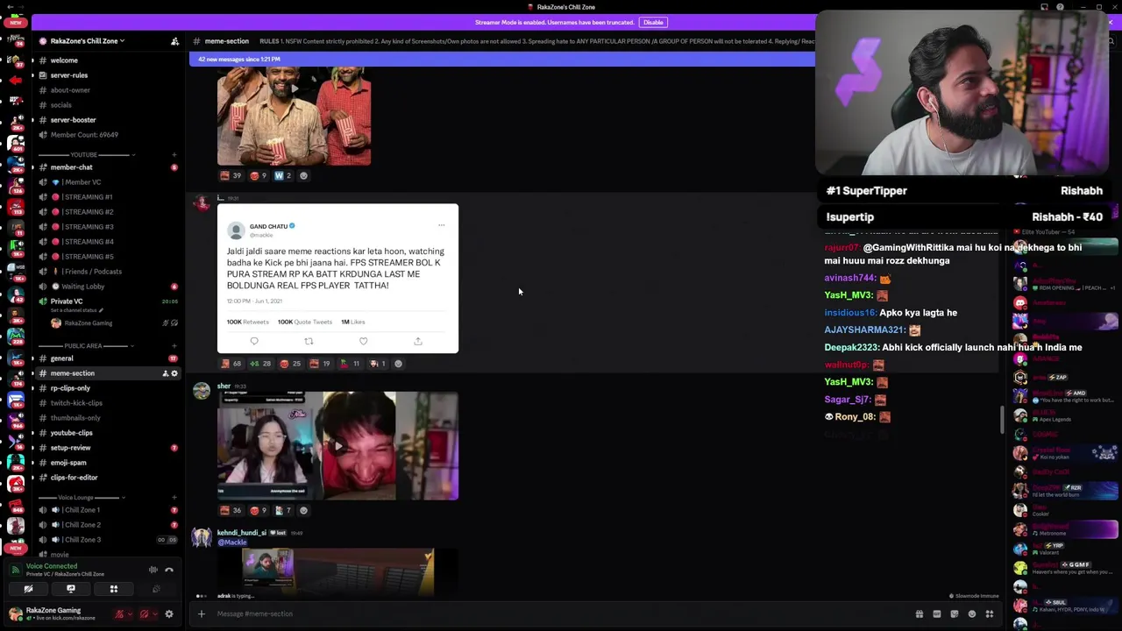Open the setup-review channel

tap(70, 448)
